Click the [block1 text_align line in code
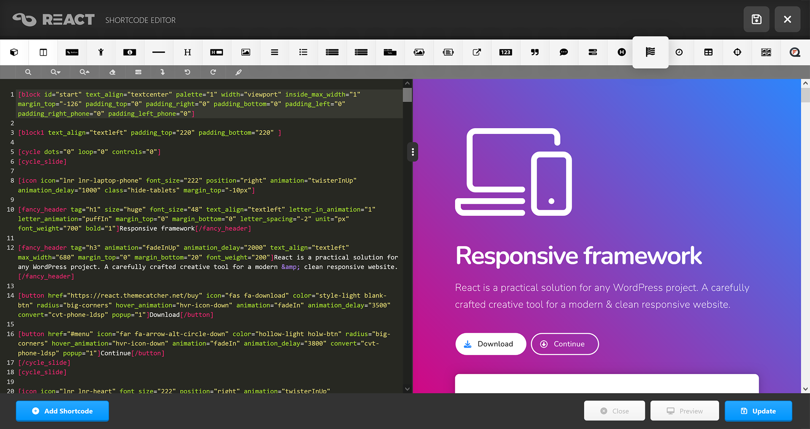 [150, 132]
